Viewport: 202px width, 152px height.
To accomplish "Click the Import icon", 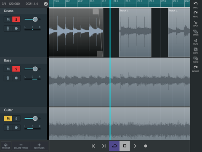I will 196,69.
